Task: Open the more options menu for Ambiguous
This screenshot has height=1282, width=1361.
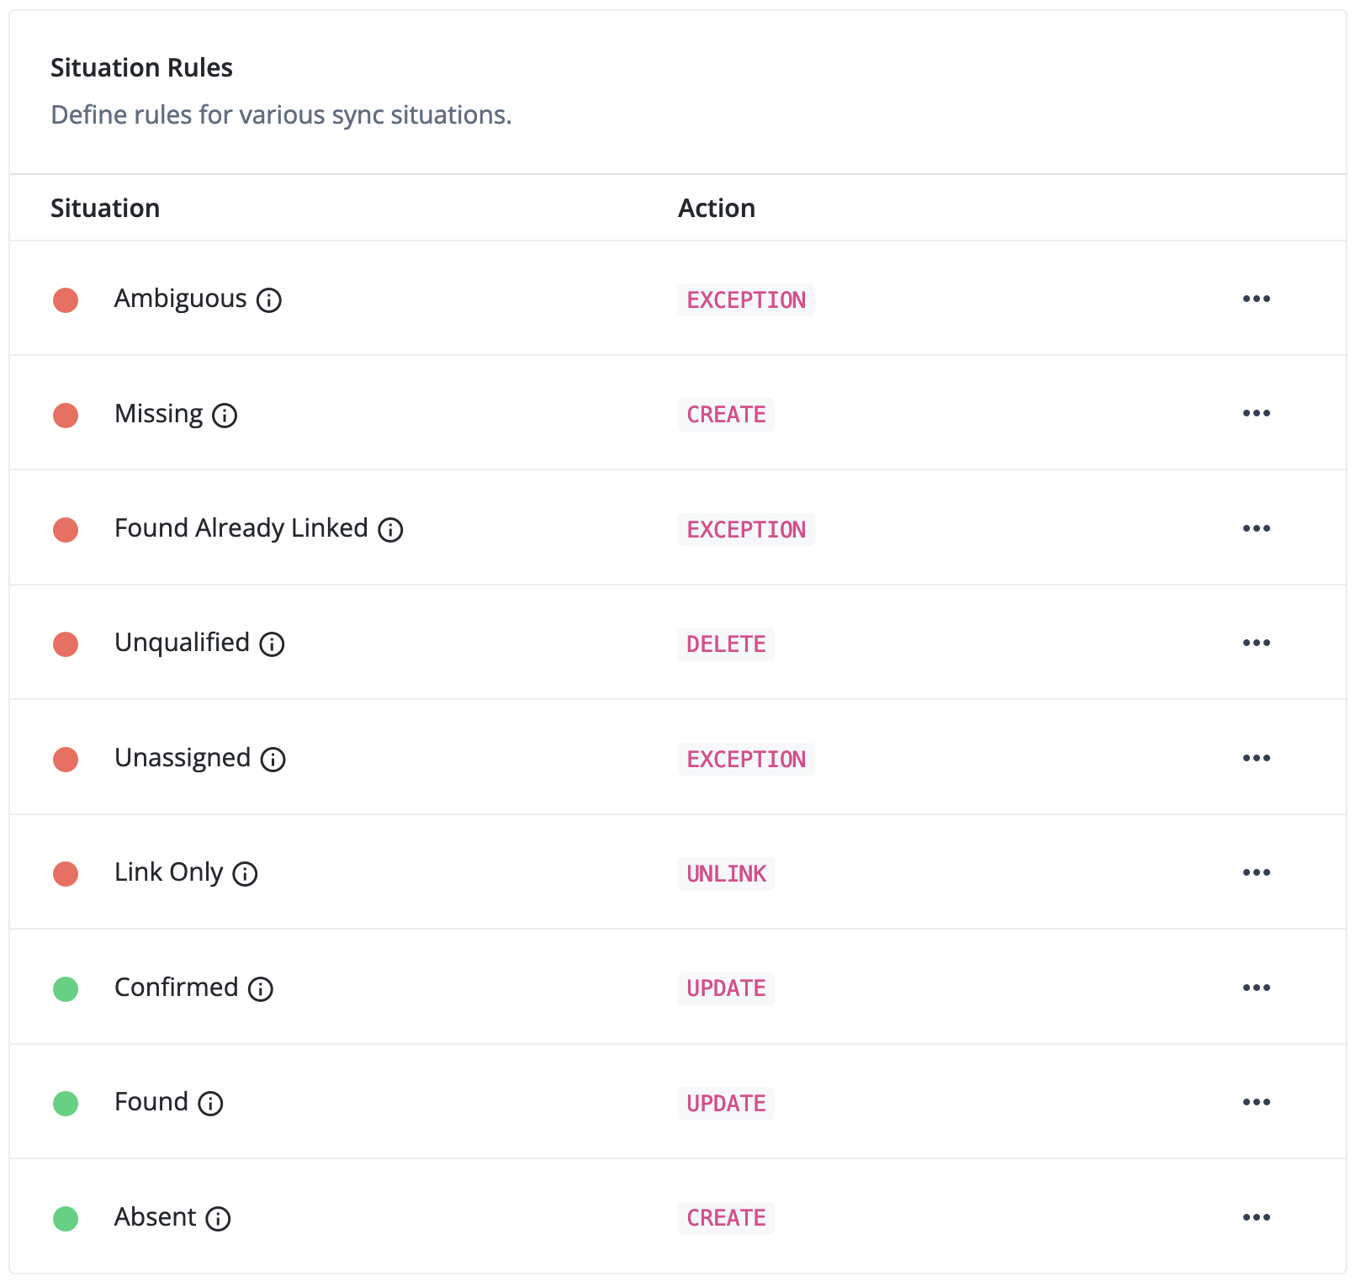Action: click(1256, 299)
